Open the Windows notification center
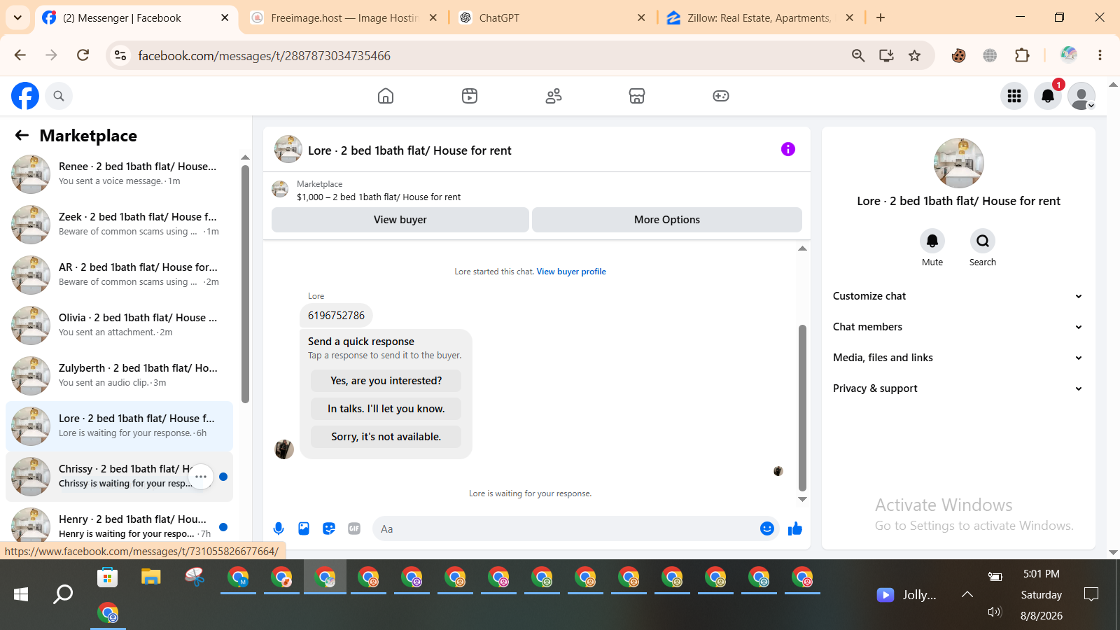This screenshot has width=1120, height=630. pyautogui.click(x=1091, y=594)
